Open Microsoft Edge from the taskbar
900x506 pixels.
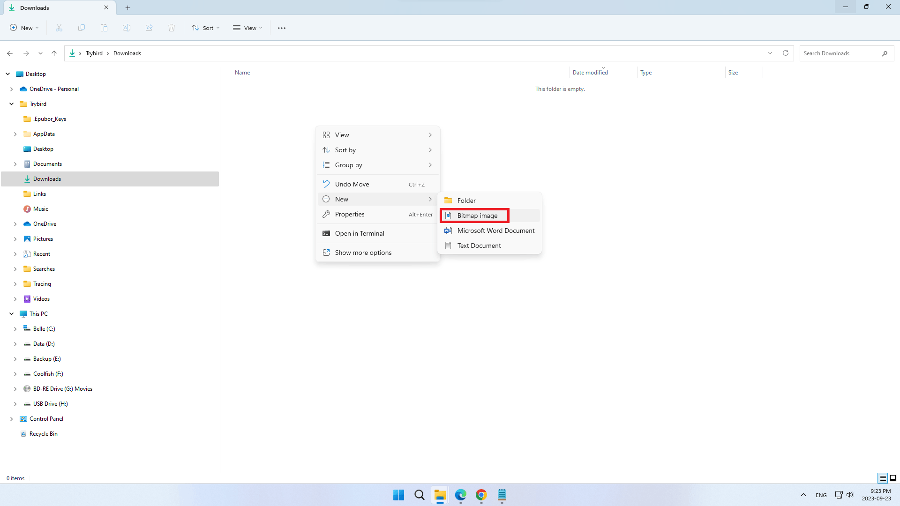(x=460, y=495)
